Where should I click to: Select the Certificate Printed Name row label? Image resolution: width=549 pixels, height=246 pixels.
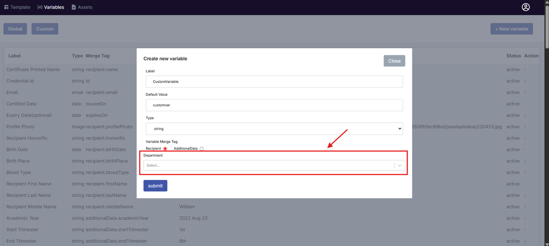pyautogui.click(x=33, y=69)
